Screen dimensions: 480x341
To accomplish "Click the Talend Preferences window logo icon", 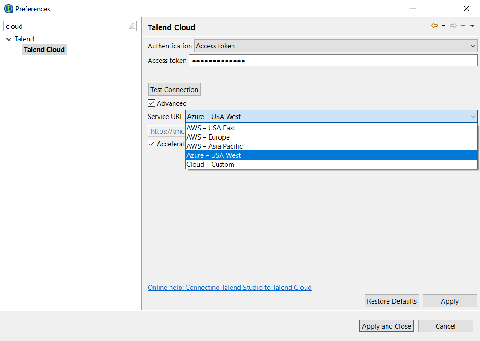I will 8,9.
